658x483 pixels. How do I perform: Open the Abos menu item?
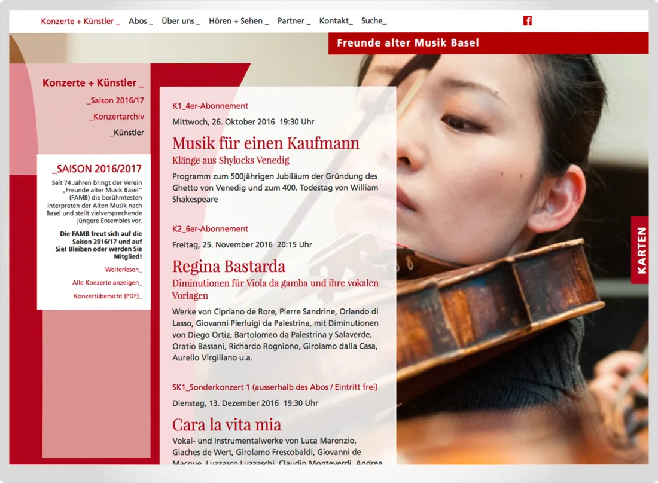pos(141,21)
